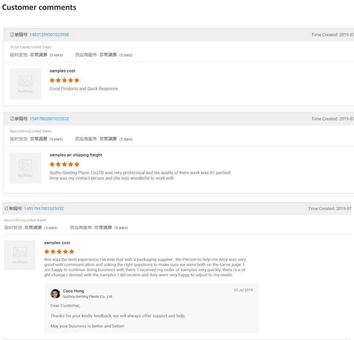
Task: Click the second review's No Photo placeholder
Action: 25,168
